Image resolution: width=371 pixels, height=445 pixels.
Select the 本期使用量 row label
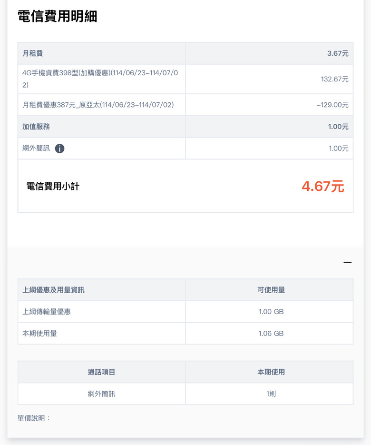pos(39,334)
